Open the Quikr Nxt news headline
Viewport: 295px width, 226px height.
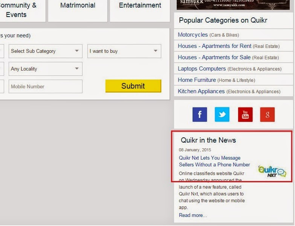coord(214,161)
